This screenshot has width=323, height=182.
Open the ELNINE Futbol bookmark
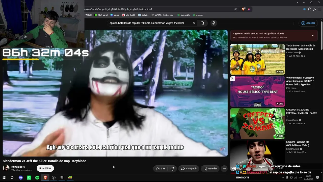(163, 15)
